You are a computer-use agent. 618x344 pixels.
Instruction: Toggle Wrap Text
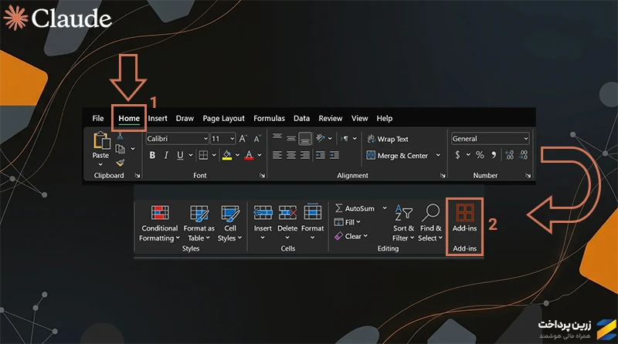(x=388, y=139)
